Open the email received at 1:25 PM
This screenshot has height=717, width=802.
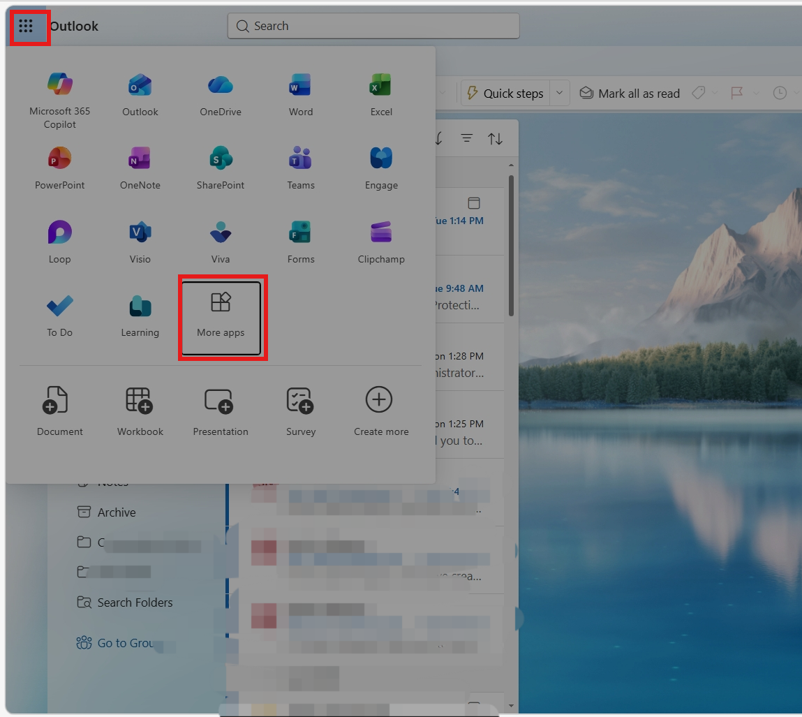point(470,424)
